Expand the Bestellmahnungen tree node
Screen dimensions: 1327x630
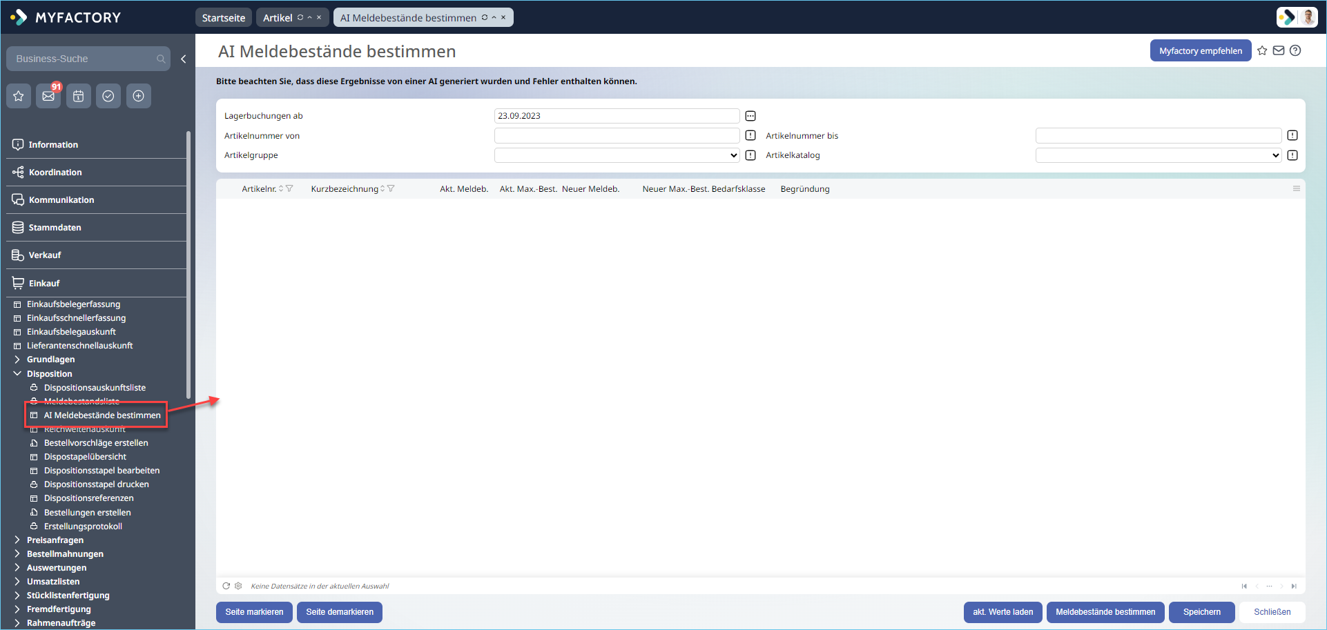point(17,554)
